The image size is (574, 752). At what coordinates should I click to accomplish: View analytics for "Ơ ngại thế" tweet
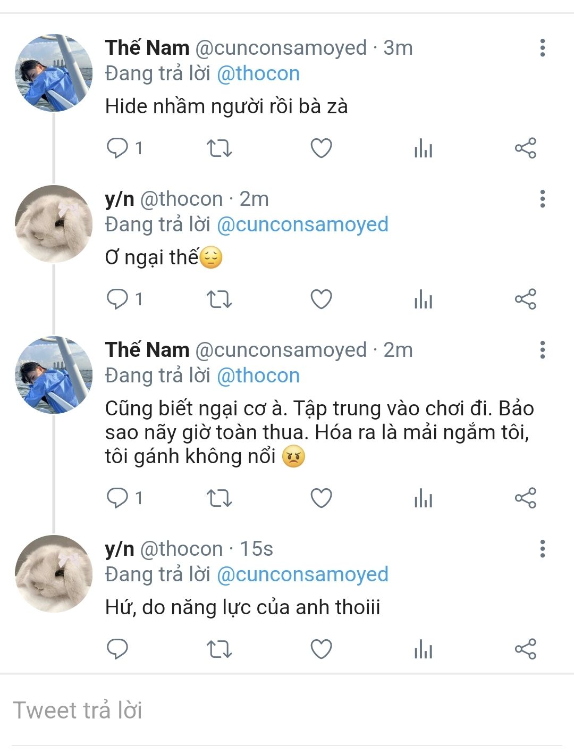(x=423, y=299)
